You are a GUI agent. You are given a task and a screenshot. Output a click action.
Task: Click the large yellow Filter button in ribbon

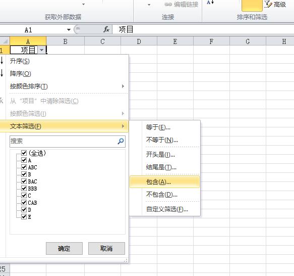pyautogui.click(x=252, y=6)
